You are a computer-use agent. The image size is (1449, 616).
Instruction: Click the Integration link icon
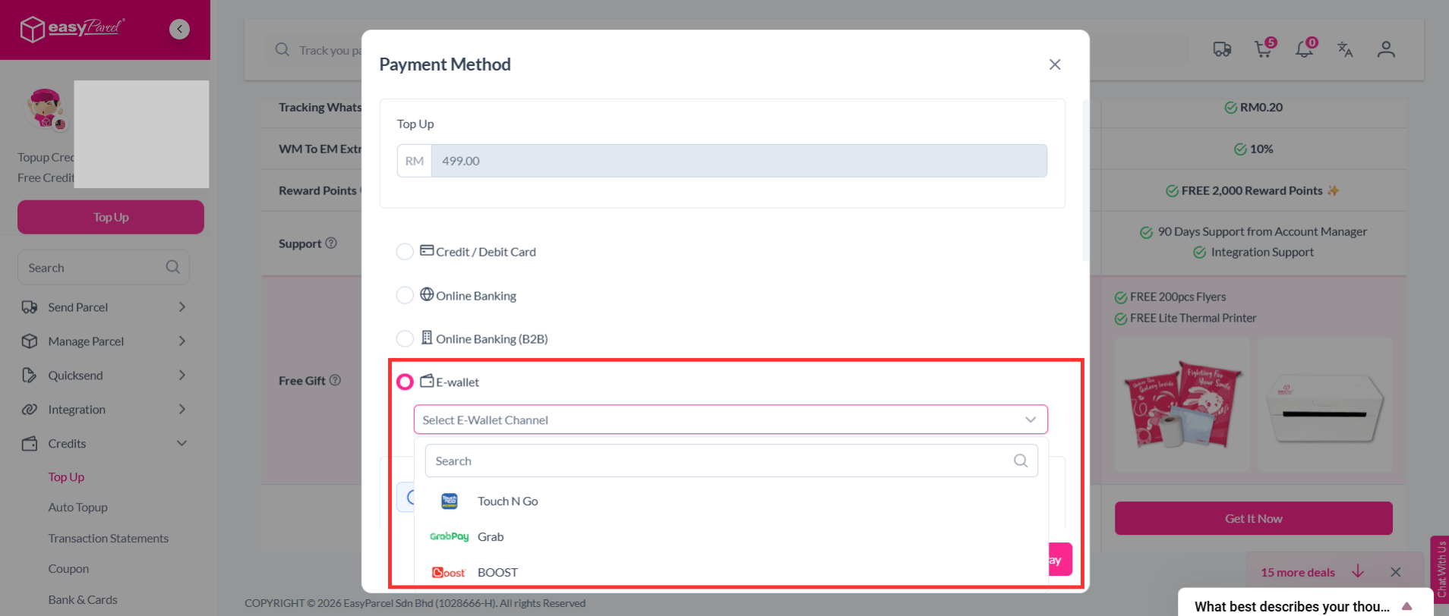(30, 410)
